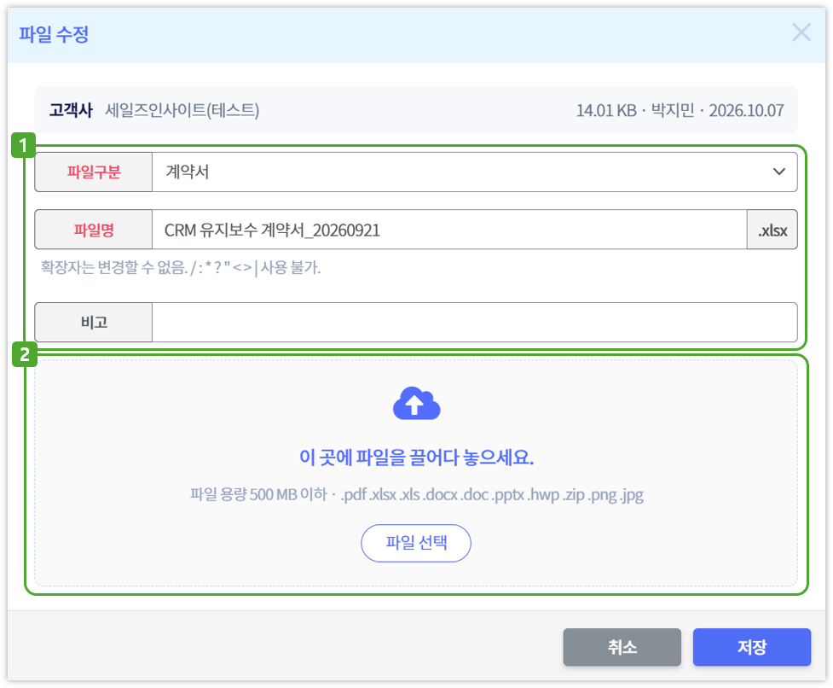The image size is (833, 688).
Task: Click the dropdown chevron arrow of 파일구분
Action: pyautogui.click(x=778, y=172)
